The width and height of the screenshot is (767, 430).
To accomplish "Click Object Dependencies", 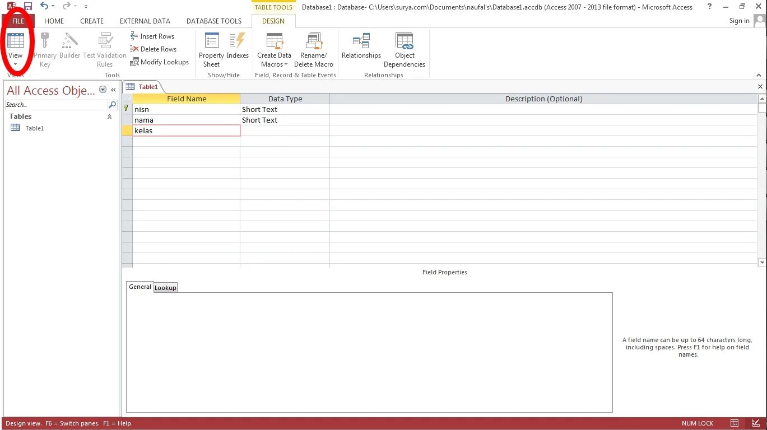I will click(405, 50).
